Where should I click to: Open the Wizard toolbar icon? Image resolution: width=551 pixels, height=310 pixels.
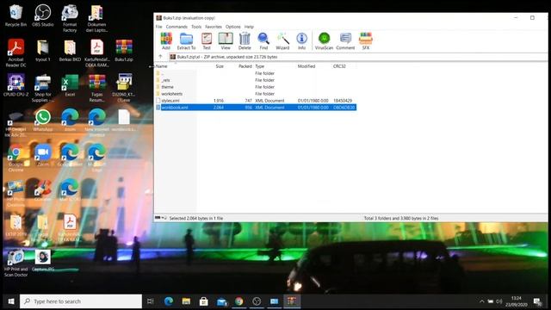(x=282, y=40)
